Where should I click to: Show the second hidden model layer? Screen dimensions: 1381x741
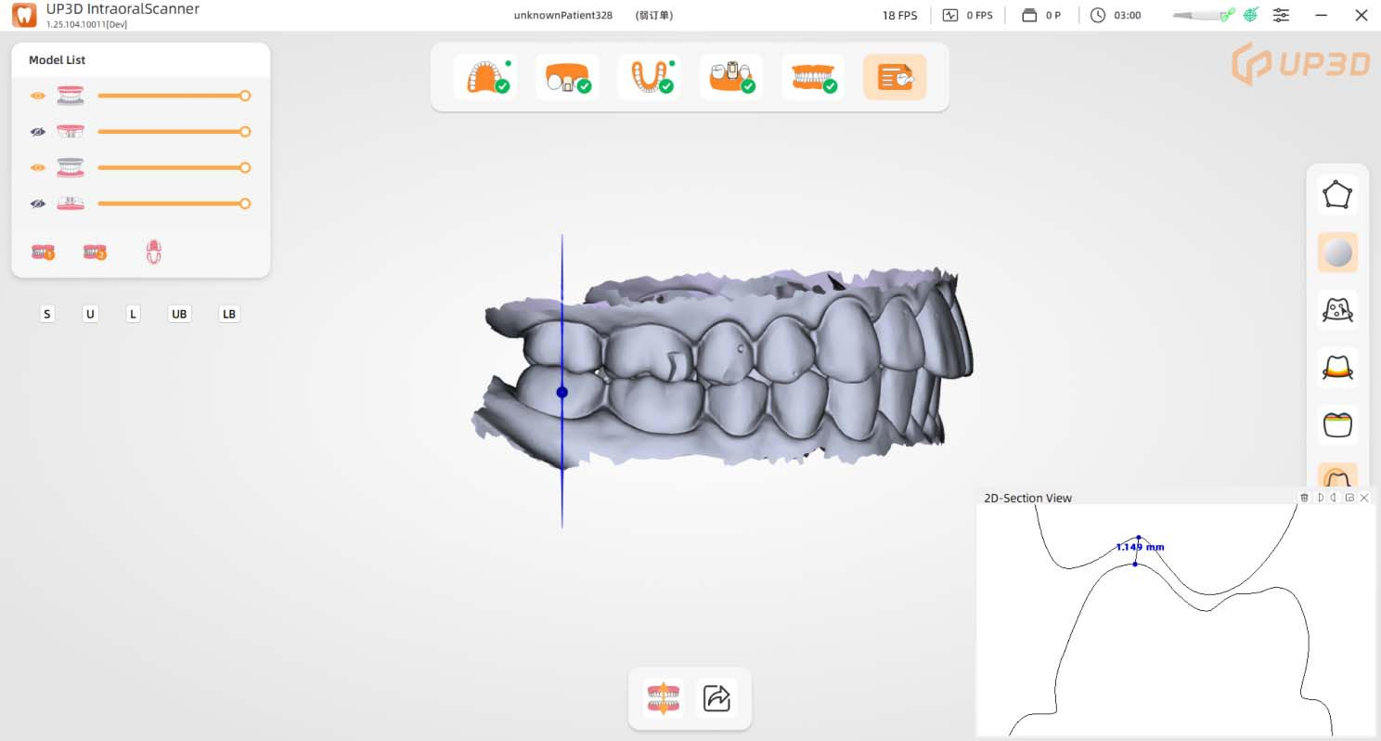(38, 132)
